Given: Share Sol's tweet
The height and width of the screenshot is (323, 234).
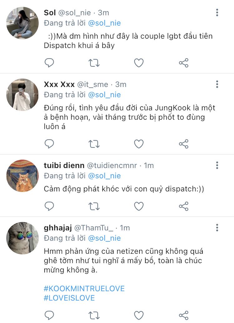Looking at the screenshot, I should tap(184, 63).
